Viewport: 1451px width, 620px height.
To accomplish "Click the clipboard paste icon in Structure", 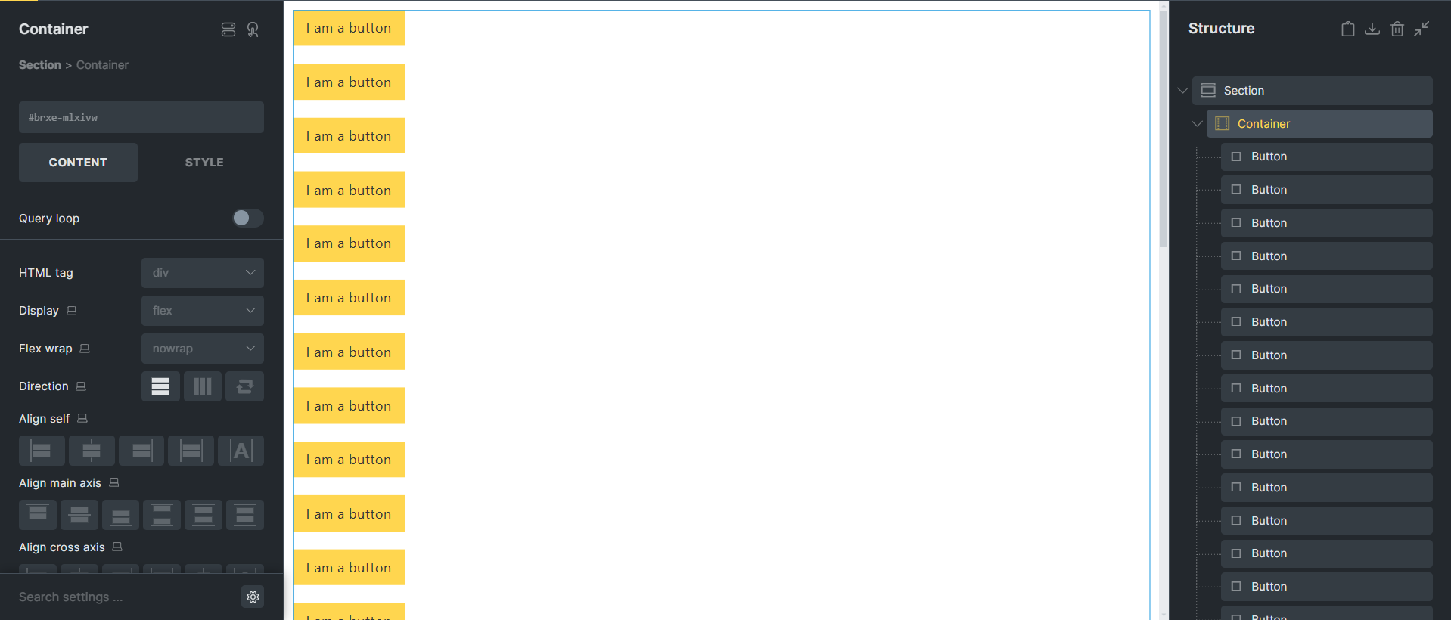I will pos(1347,29).
